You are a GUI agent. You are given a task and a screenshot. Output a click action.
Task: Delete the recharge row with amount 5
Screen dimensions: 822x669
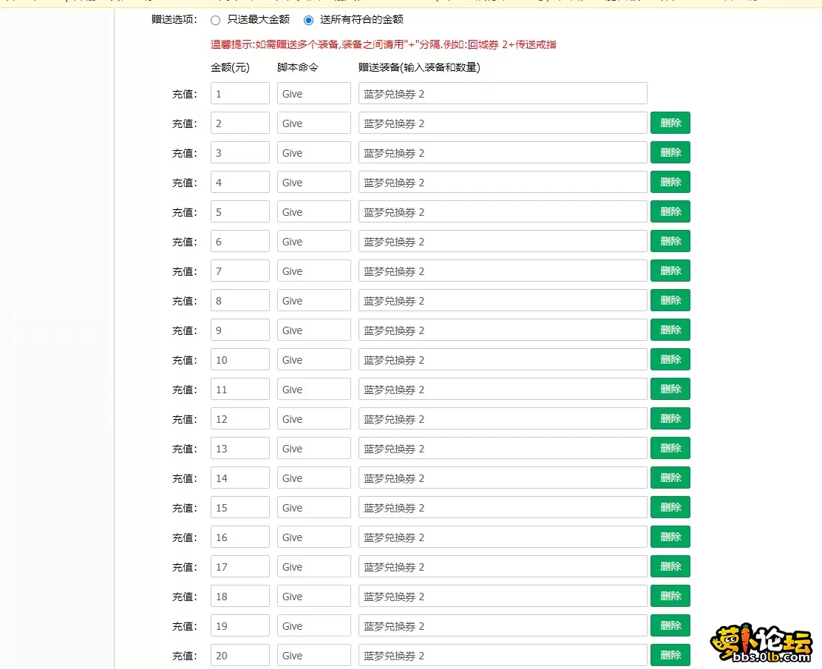click(670, 211)
